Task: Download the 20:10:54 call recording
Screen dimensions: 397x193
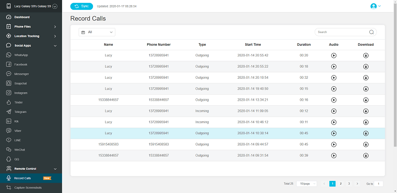Action: (366, 78)
